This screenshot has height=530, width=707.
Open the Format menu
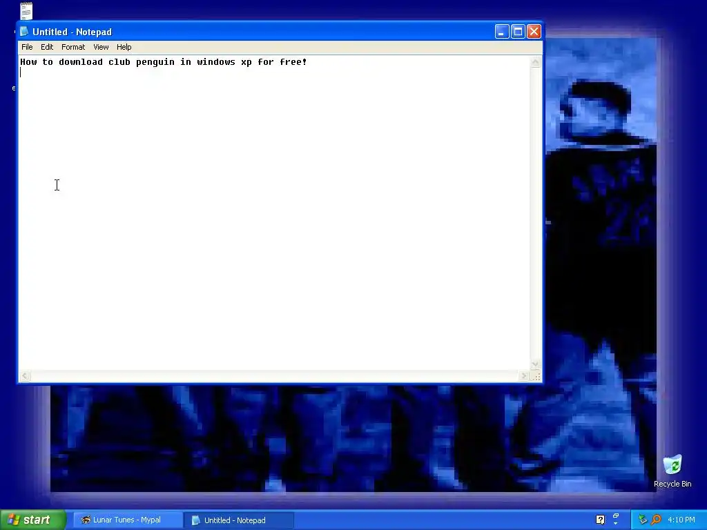pyautogui.click(x=73, y=47)
